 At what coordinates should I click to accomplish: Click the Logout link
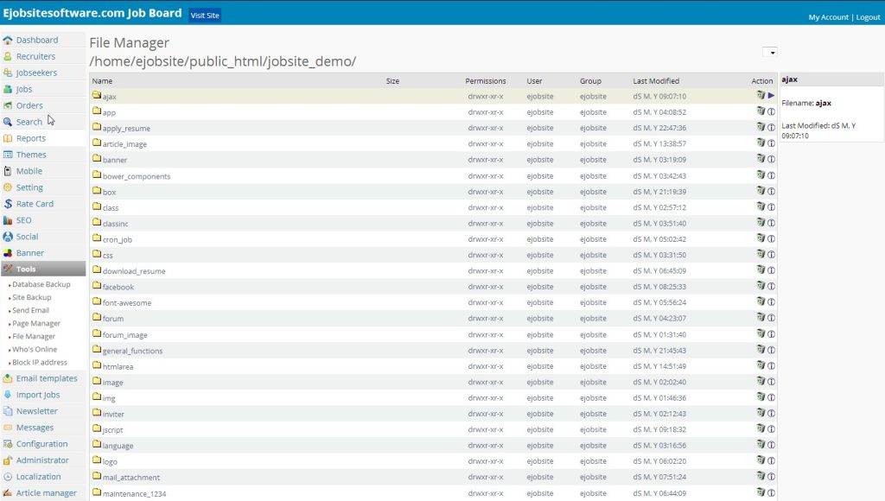pyautogui.click(x=868, y=17)
